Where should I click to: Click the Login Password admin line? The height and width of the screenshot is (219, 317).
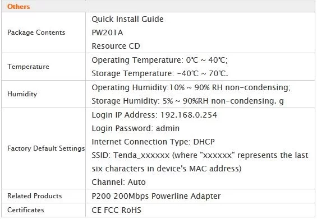click(136, 128)
